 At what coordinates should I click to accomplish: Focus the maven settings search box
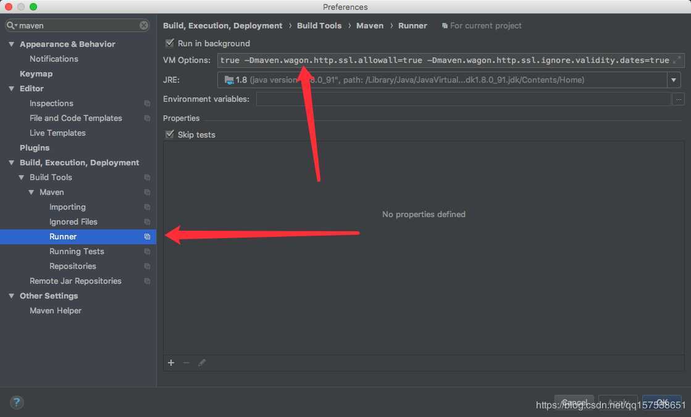tap(79, 25)
